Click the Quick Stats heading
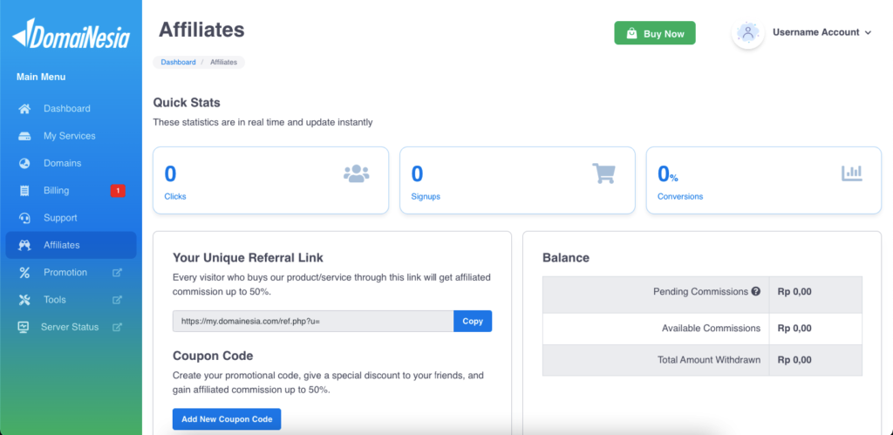 click(187, 103)
